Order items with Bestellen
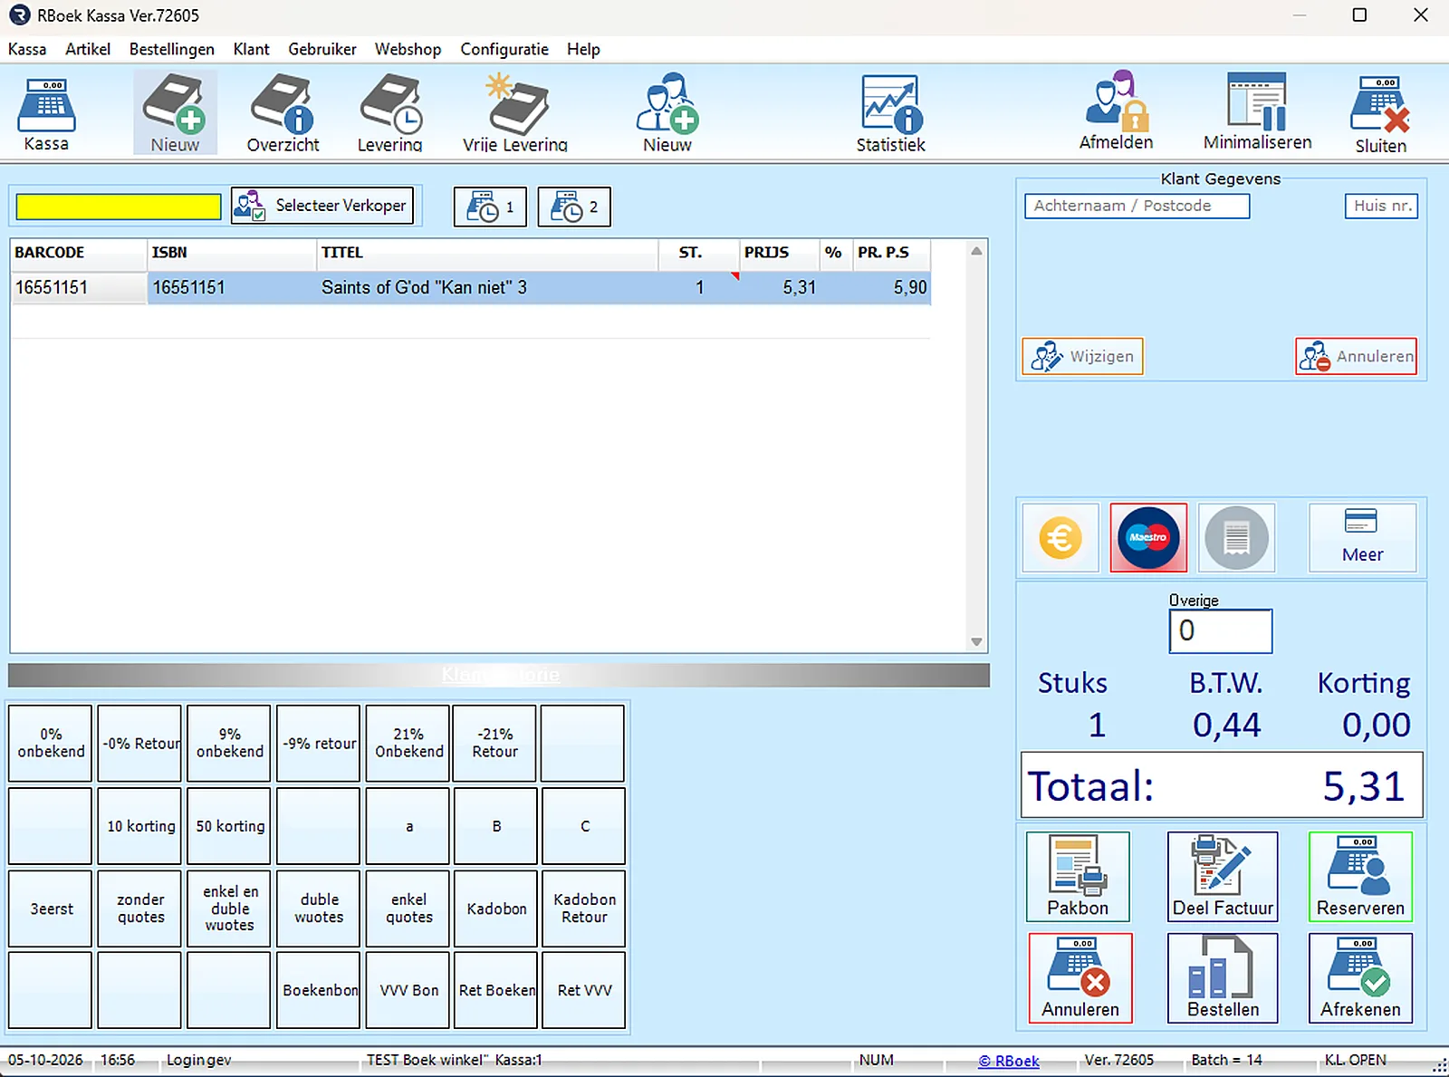This screenshot has width=1449, height=1077. 1223,978
